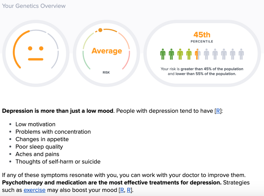Click the half-orange fifth person icon
The height and width of the screenshot is (196, 264).
(x=198, y=54)
